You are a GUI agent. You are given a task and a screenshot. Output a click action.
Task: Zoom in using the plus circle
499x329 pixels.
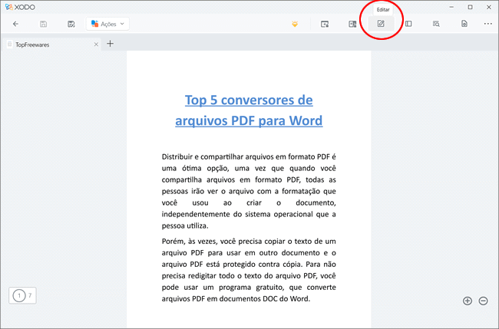[468, 301]
